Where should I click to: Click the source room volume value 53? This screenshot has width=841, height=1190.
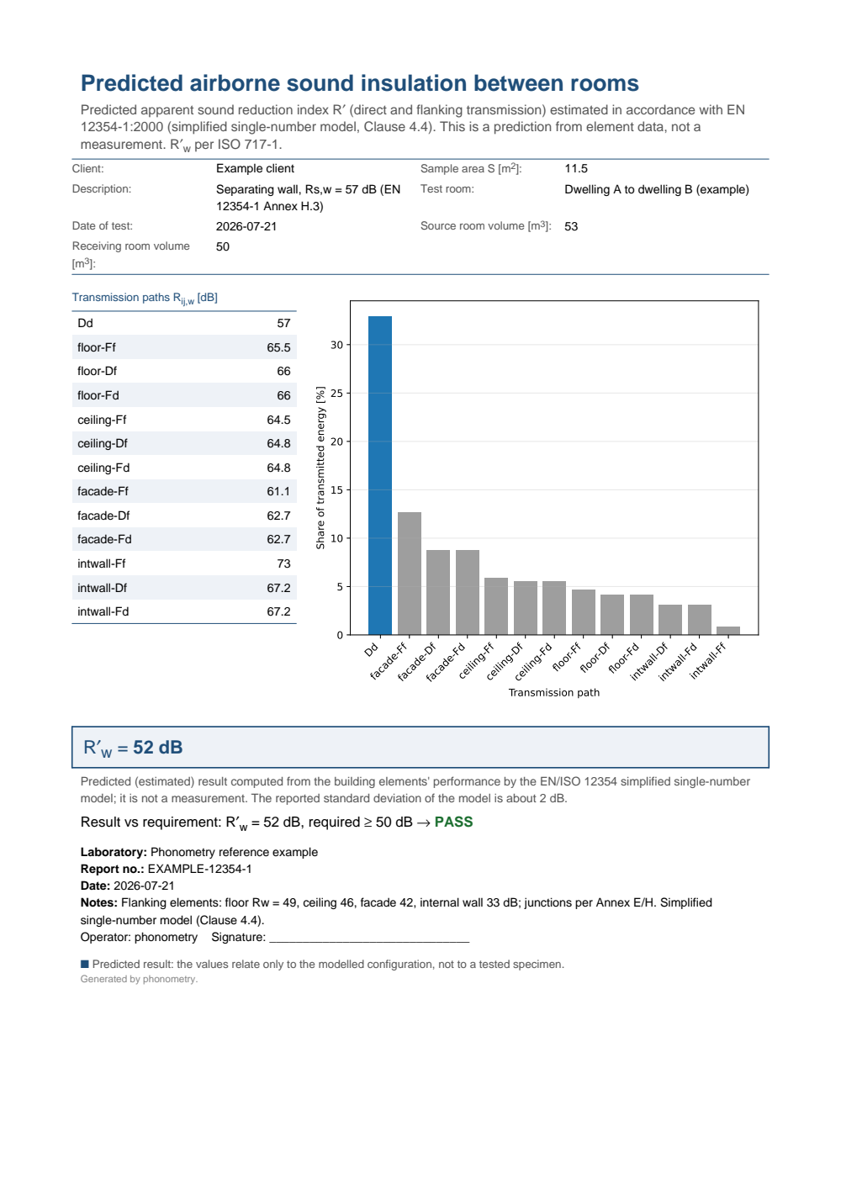coord(571,226)
